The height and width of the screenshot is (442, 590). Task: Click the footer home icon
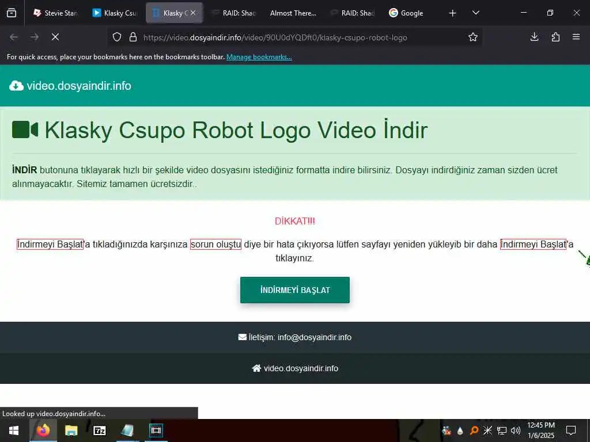pyautogui.click(x=256, y=368)
